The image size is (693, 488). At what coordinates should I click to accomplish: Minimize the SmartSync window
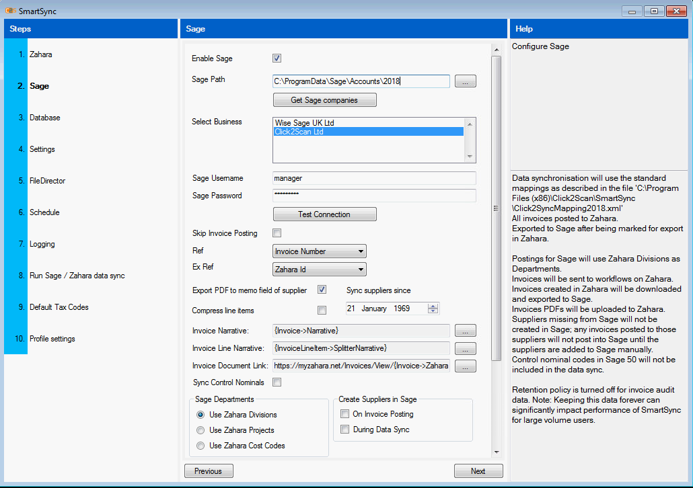632,11
